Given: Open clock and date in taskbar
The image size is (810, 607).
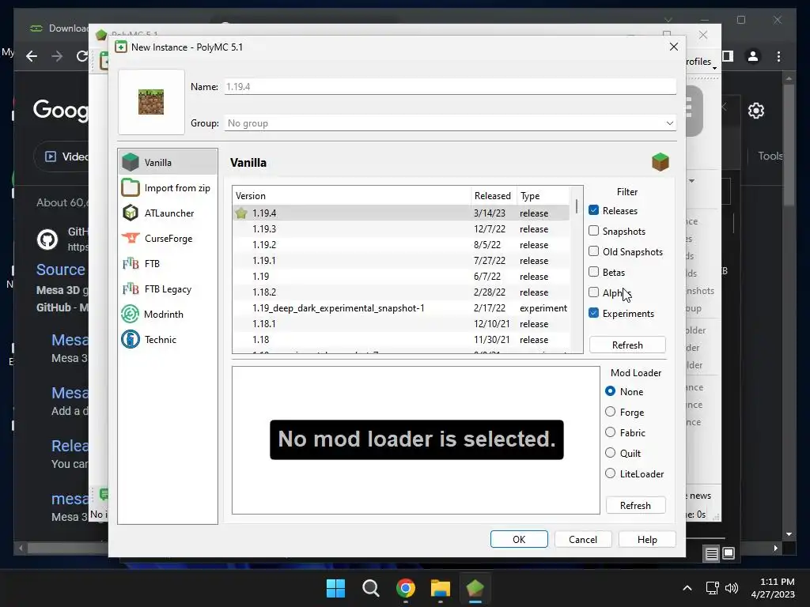Looking at the screenshot, I should [773, 588].
